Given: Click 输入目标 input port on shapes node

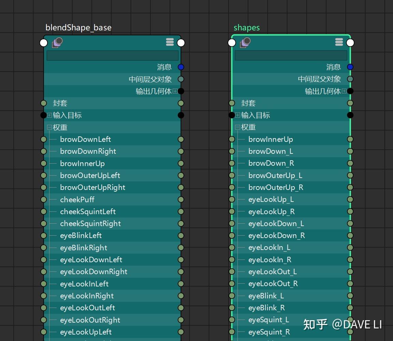Looking at the screenshot, I should tap(232, 115).
